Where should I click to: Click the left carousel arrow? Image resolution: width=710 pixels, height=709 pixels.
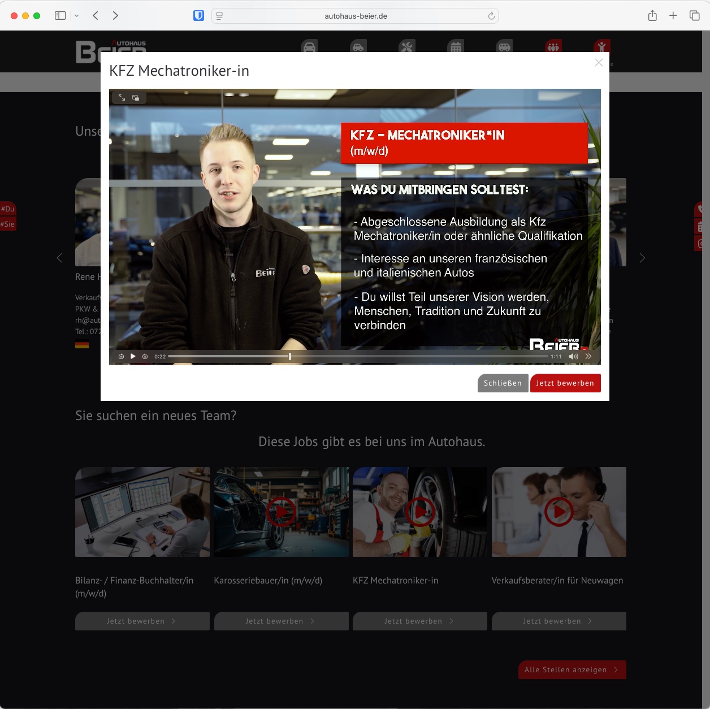point(59,257)
